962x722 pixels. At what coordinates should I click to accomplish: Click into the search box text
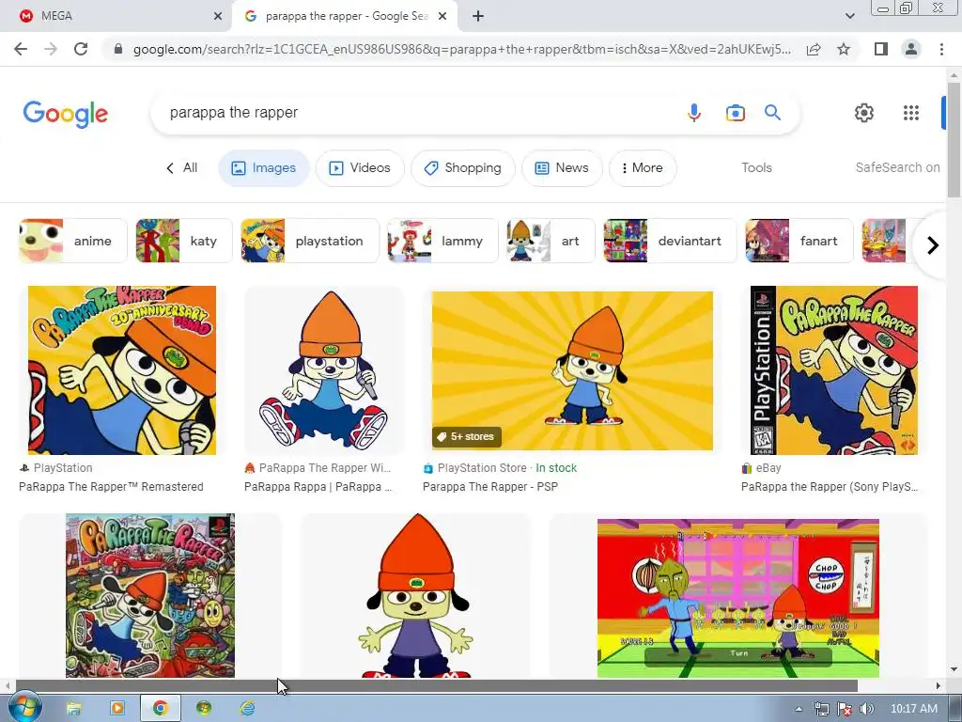coord(233,113)
